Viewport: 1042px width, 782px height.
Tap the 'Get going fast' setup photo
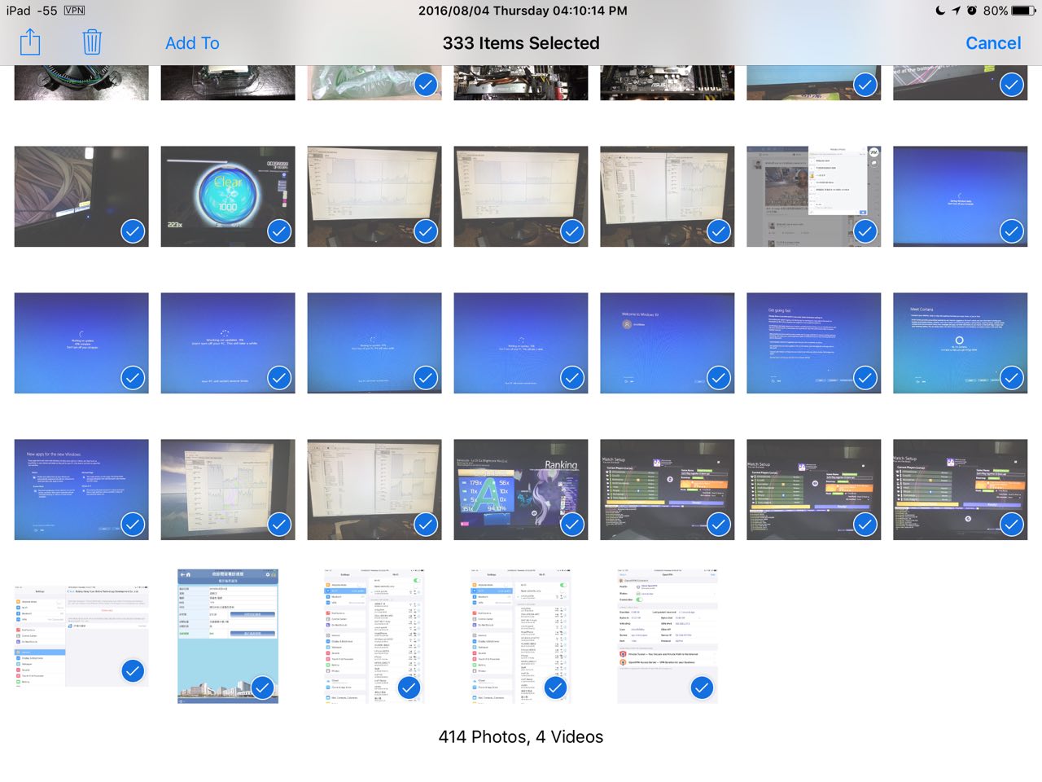pyautogui.click(x=813, y=343)
